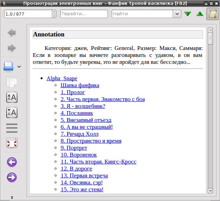Viewport: 220px width, 201px height.
Task: Click the scroll-shaped icon in top toolbar
Action: pyautogui.click(x=213, y=14)
